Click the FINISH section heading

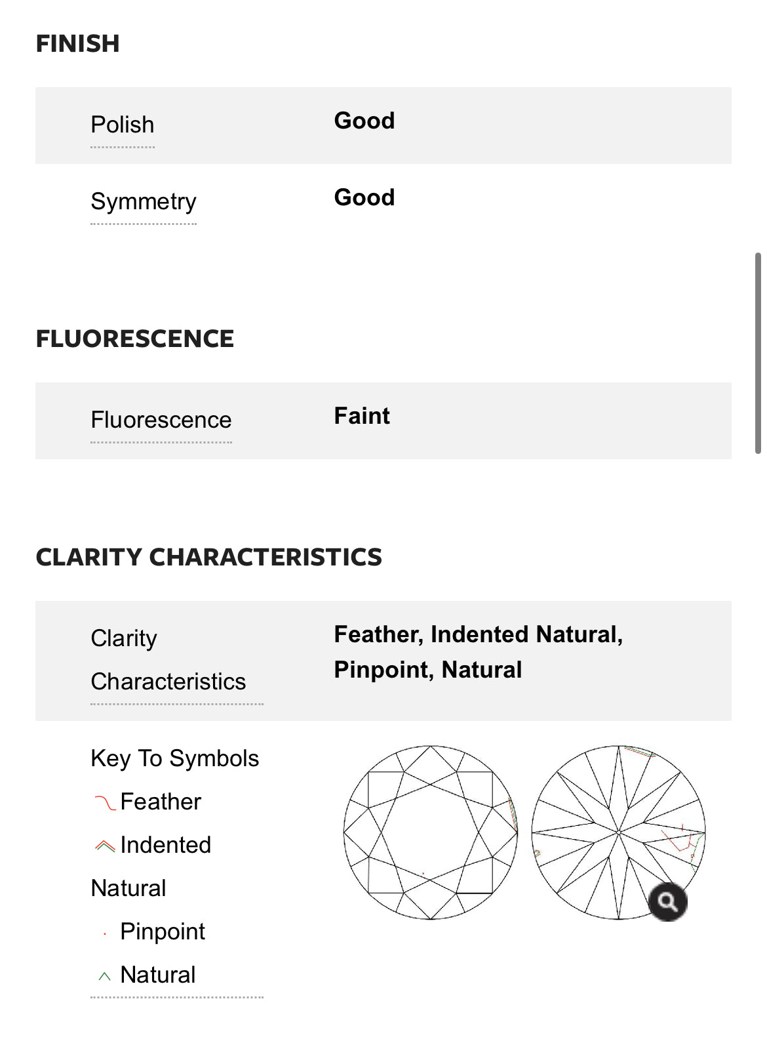click(x=77, y=44)
